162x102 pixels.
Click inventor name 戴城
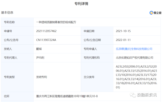click(39, 49)
